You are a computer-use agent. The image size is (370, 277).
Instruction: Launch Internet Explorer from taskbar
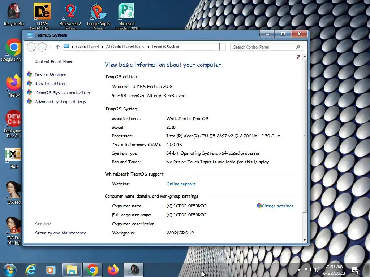(x=31, y=270)
